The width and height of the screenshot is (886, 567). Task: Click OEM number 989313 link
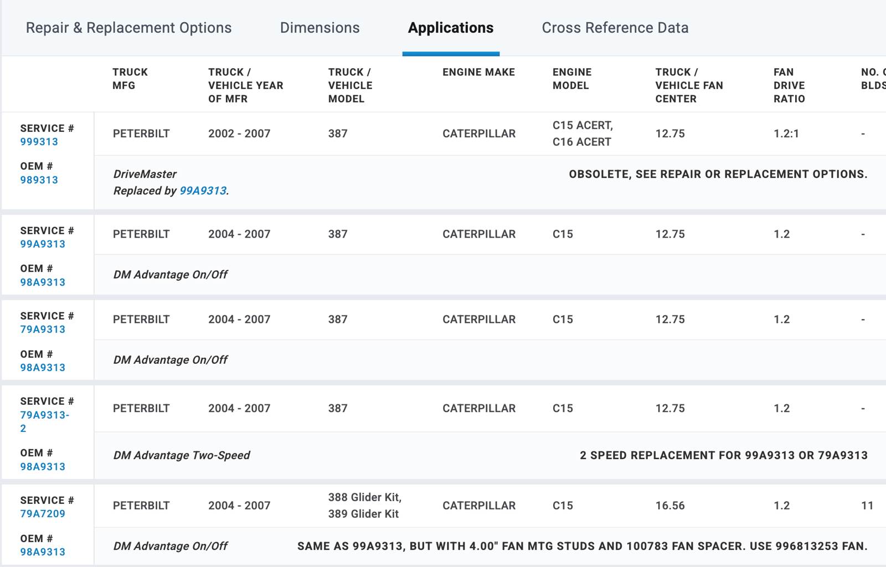[x=39, y=180]
